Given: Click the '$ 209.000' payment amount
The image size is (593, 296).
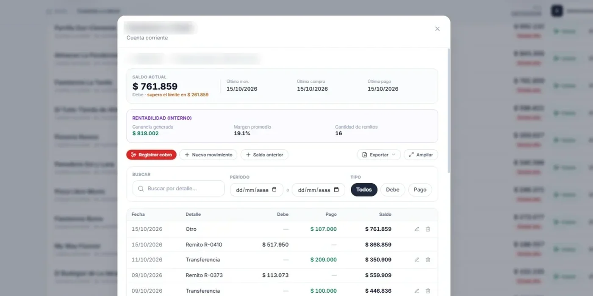Looking at the screenshot, I should pos(324,260).
